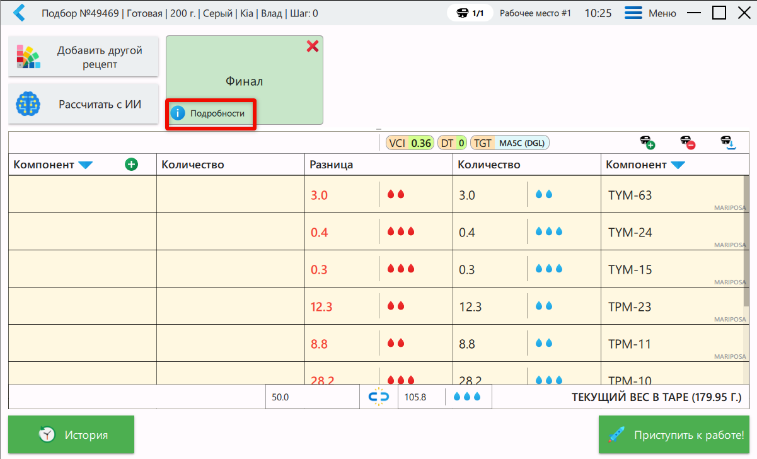Image resolution: width=757 pixels, height=459 pixels.
Task: Open История history
Action: [x=71, y=434]
